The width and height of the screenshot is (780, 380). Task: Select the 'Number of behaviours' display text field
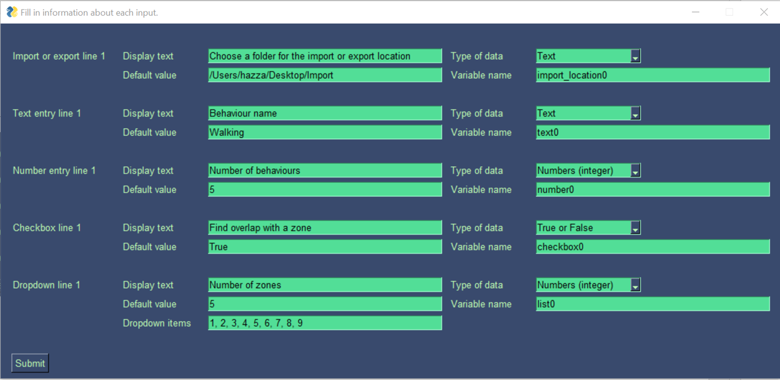click(x=325, y=170)
